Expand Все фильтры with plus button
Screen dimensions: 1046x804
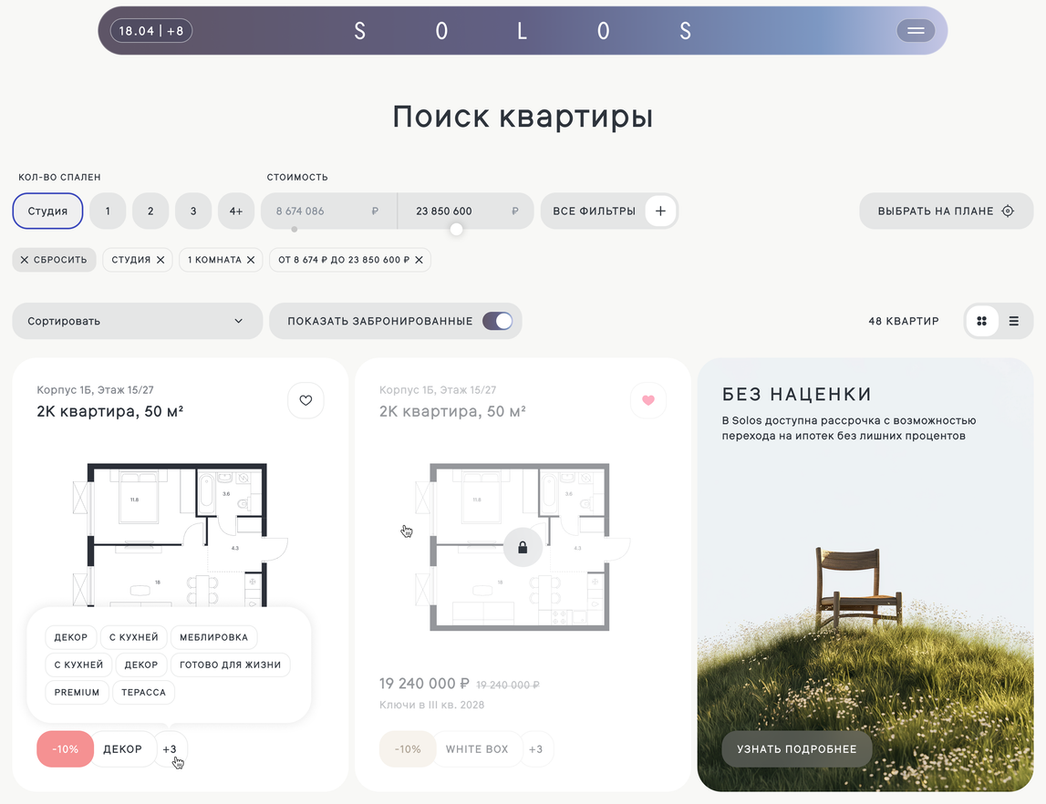tap(660, 211)
